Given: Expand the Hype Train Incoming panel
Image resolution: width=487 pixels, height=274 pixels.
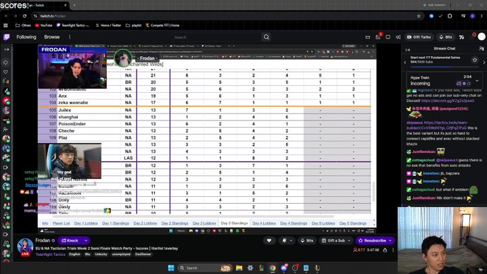Looking at the screenshot, I should point(477,81).
